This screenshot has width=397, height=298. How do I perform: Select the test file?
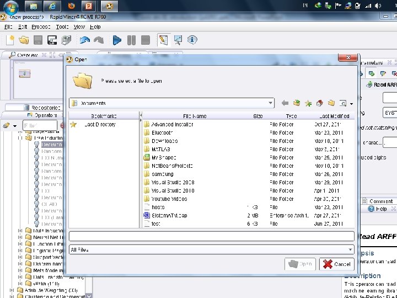point(155,223)
